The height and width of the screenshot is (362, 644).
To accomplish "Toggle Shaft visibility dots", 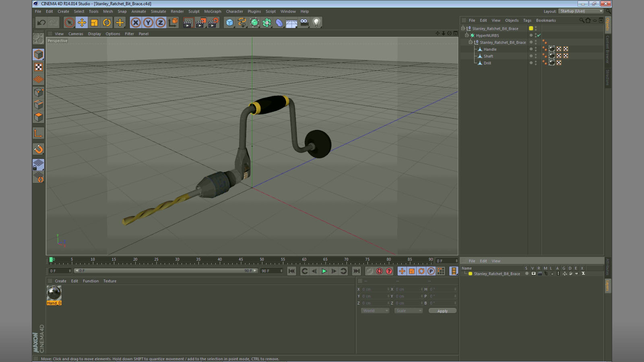I will pyautogui.click(x=536, y=56).
